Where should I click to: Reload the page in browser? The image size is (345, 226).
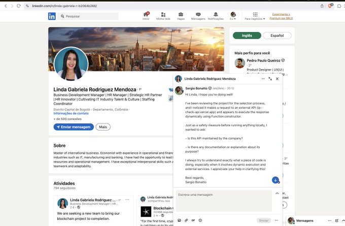[x=19, y=6]
